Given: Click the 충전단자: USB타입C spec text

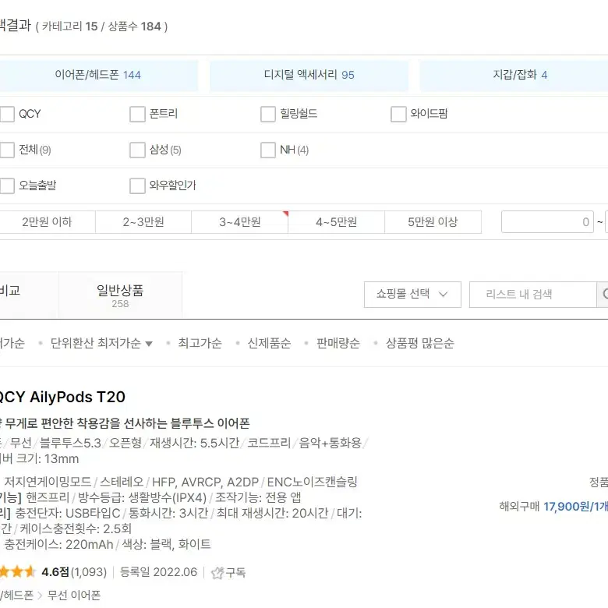Looking at the screenshot, I should tap(68, 514).
